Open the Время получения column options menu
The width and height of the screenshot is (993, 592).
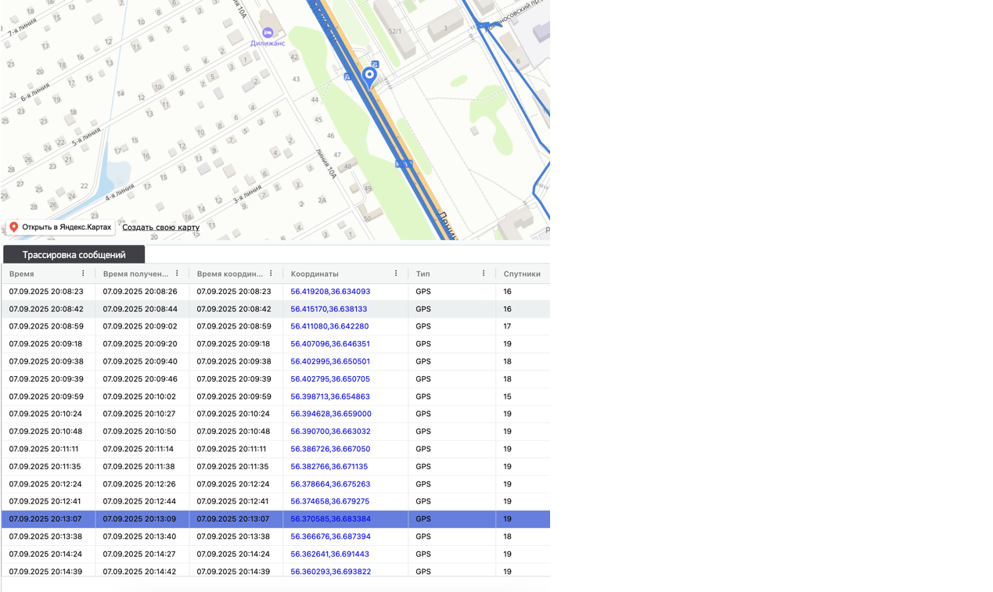[x=177, y=274]
